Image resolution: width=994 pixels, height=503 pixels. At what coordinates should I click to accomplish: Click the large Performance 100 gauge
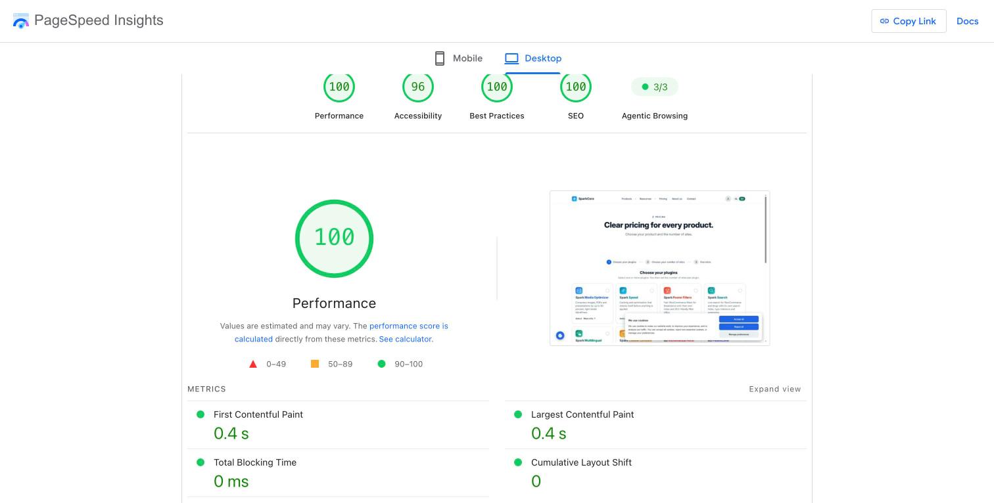[335, 238]
